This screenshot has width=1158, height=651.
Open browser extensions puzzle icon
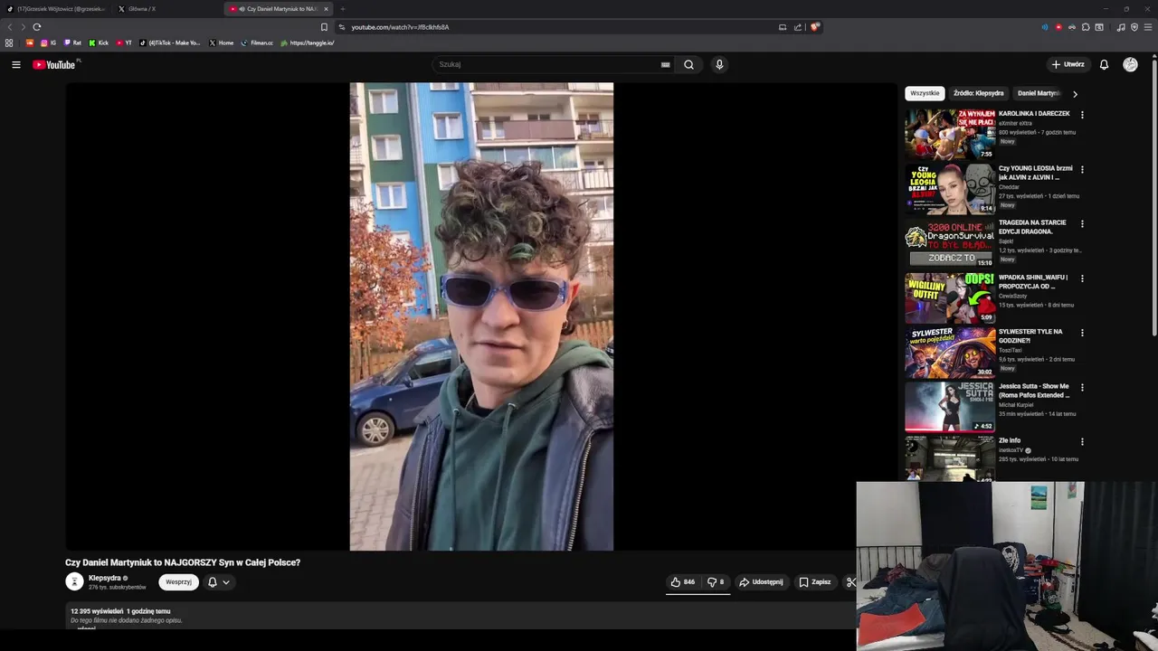click(x=1086, y=27)
